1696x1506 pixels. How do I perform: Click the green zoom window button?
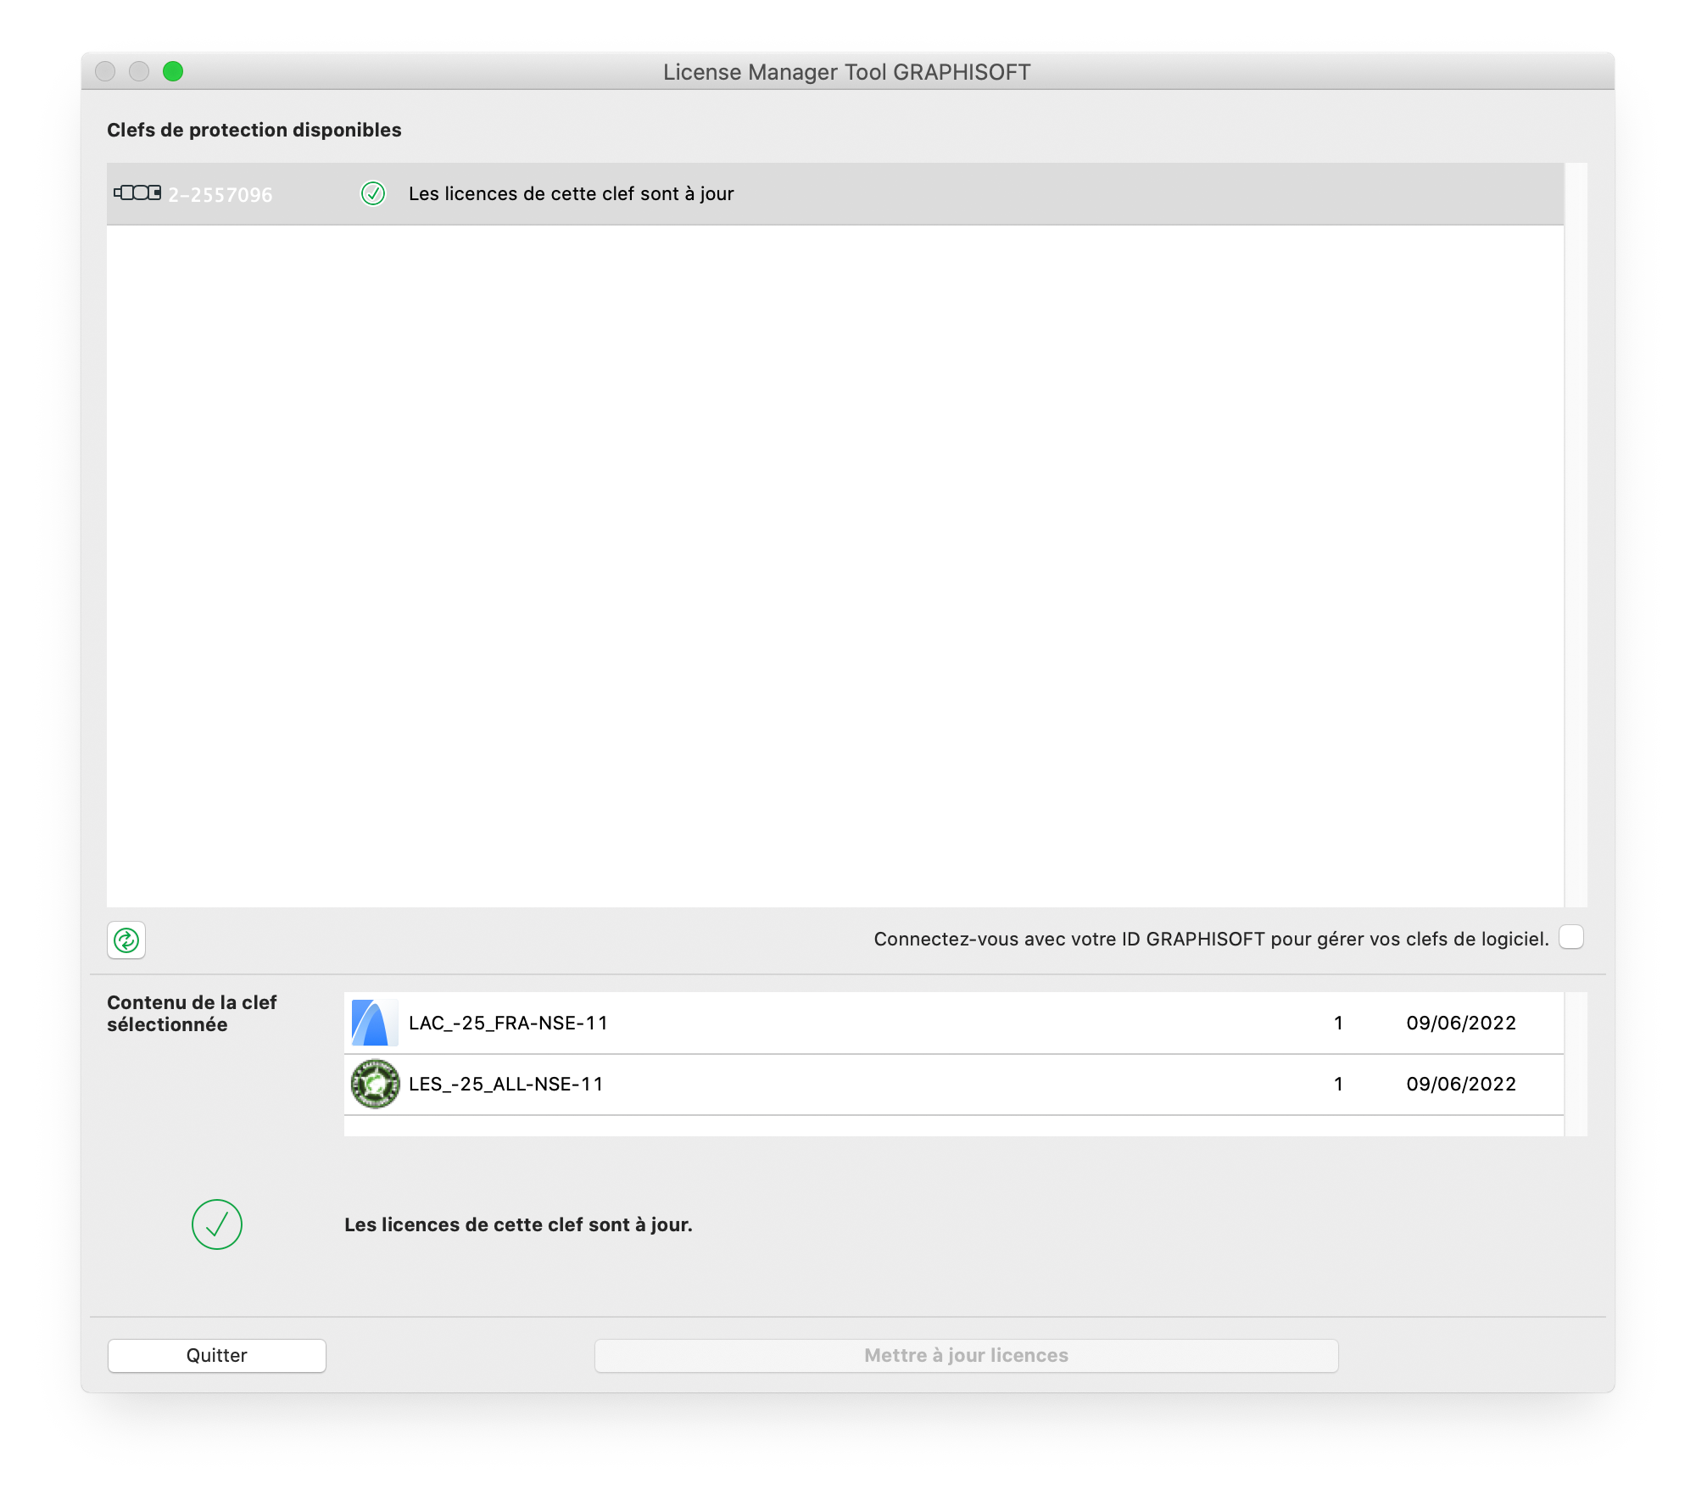173,71
